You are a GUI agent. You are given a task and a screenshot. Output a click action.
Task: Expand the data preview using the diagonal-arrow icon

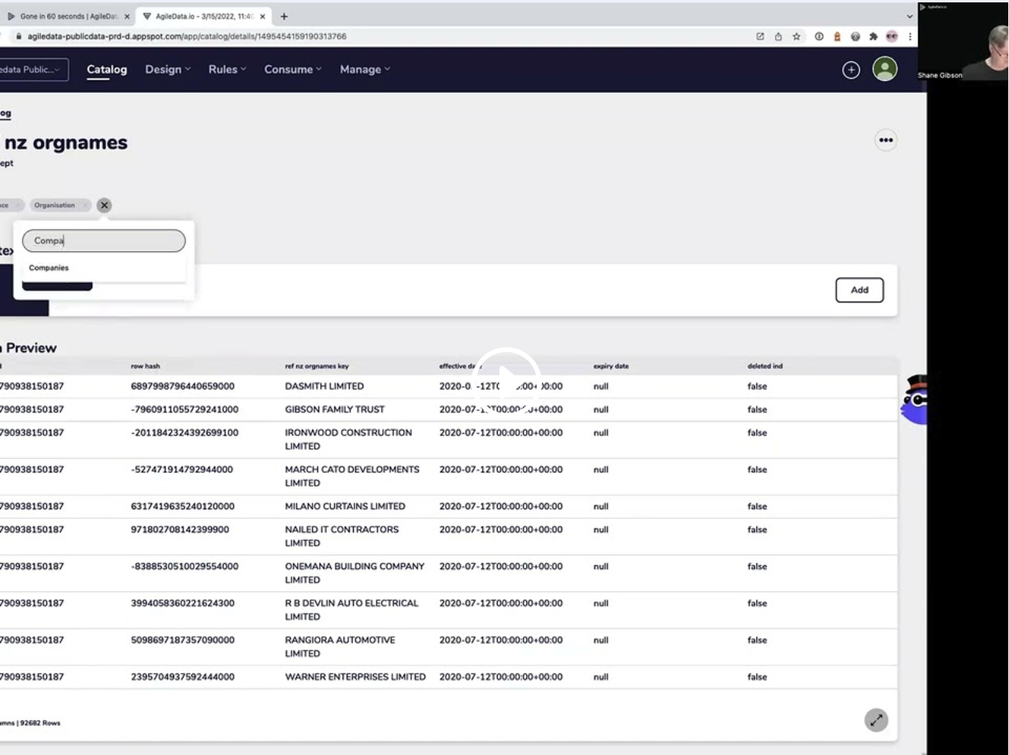(x=876, y=720)
